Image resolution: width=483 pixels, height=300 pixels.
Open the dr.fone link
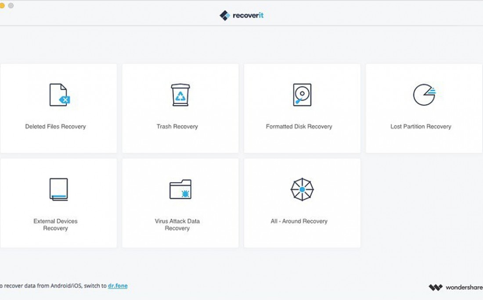pyautogui.click(x=117, y=286)
